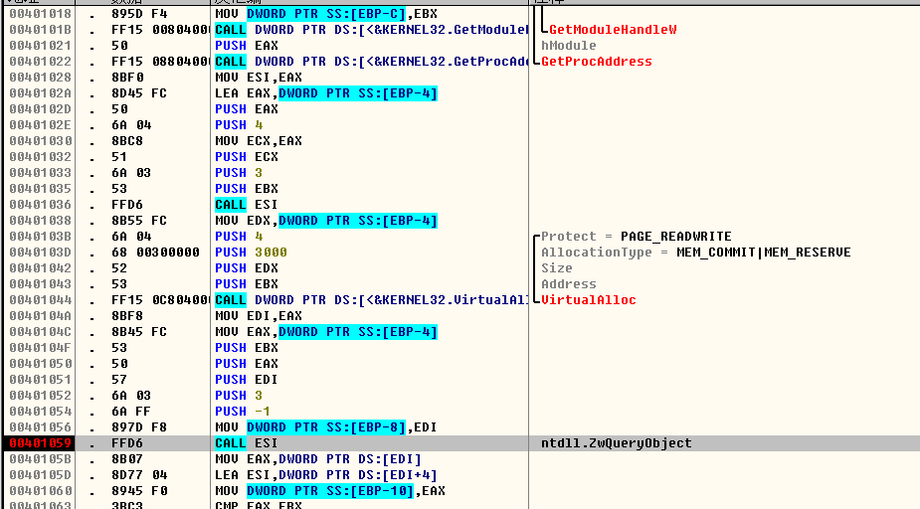Click the ntdll.ZwQueryObject comment
The image size is (920, 509).
tap(616, 443)
